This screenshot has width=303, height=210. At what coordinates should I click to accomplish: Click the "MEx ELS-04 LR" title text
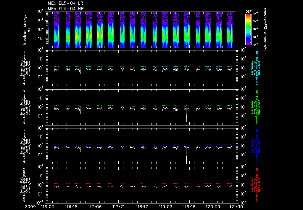pyautogui.click(x=65, y=3)
